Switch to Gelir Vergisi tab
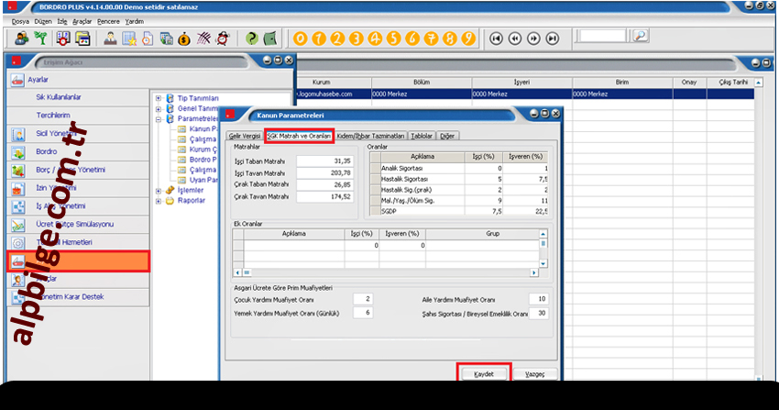Screen dimensions: 779x410 pyautogui.click(x=245, y=136)
